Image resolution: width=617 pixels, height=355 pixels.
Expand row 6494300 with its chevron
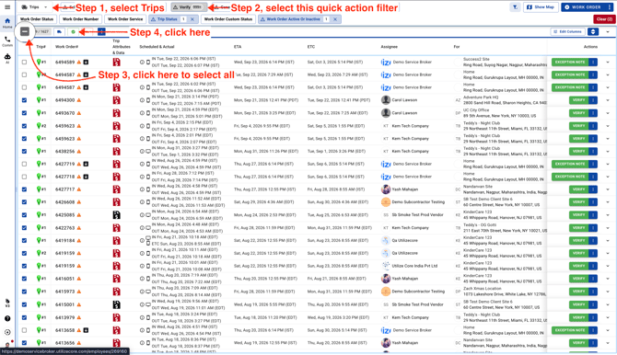608,100
